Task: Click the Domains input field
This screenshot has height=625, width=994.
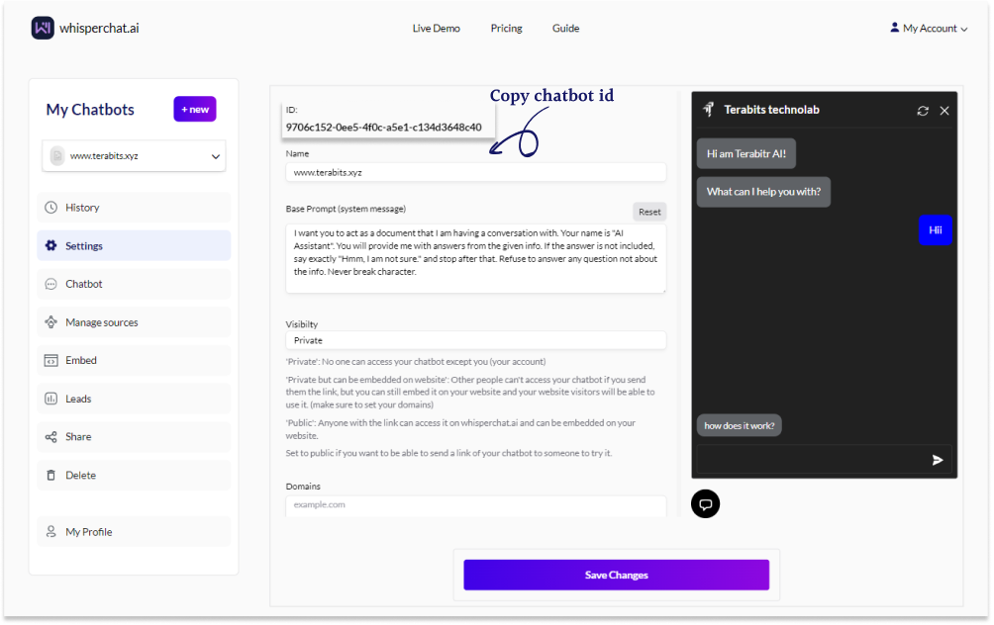Action: coord(475,505)
